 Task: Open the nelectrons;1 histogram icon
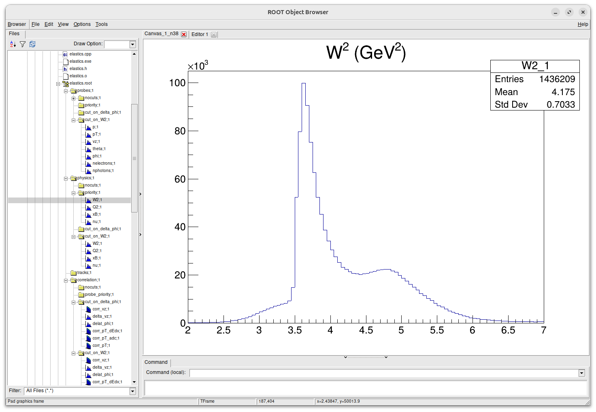click(88, 164)
